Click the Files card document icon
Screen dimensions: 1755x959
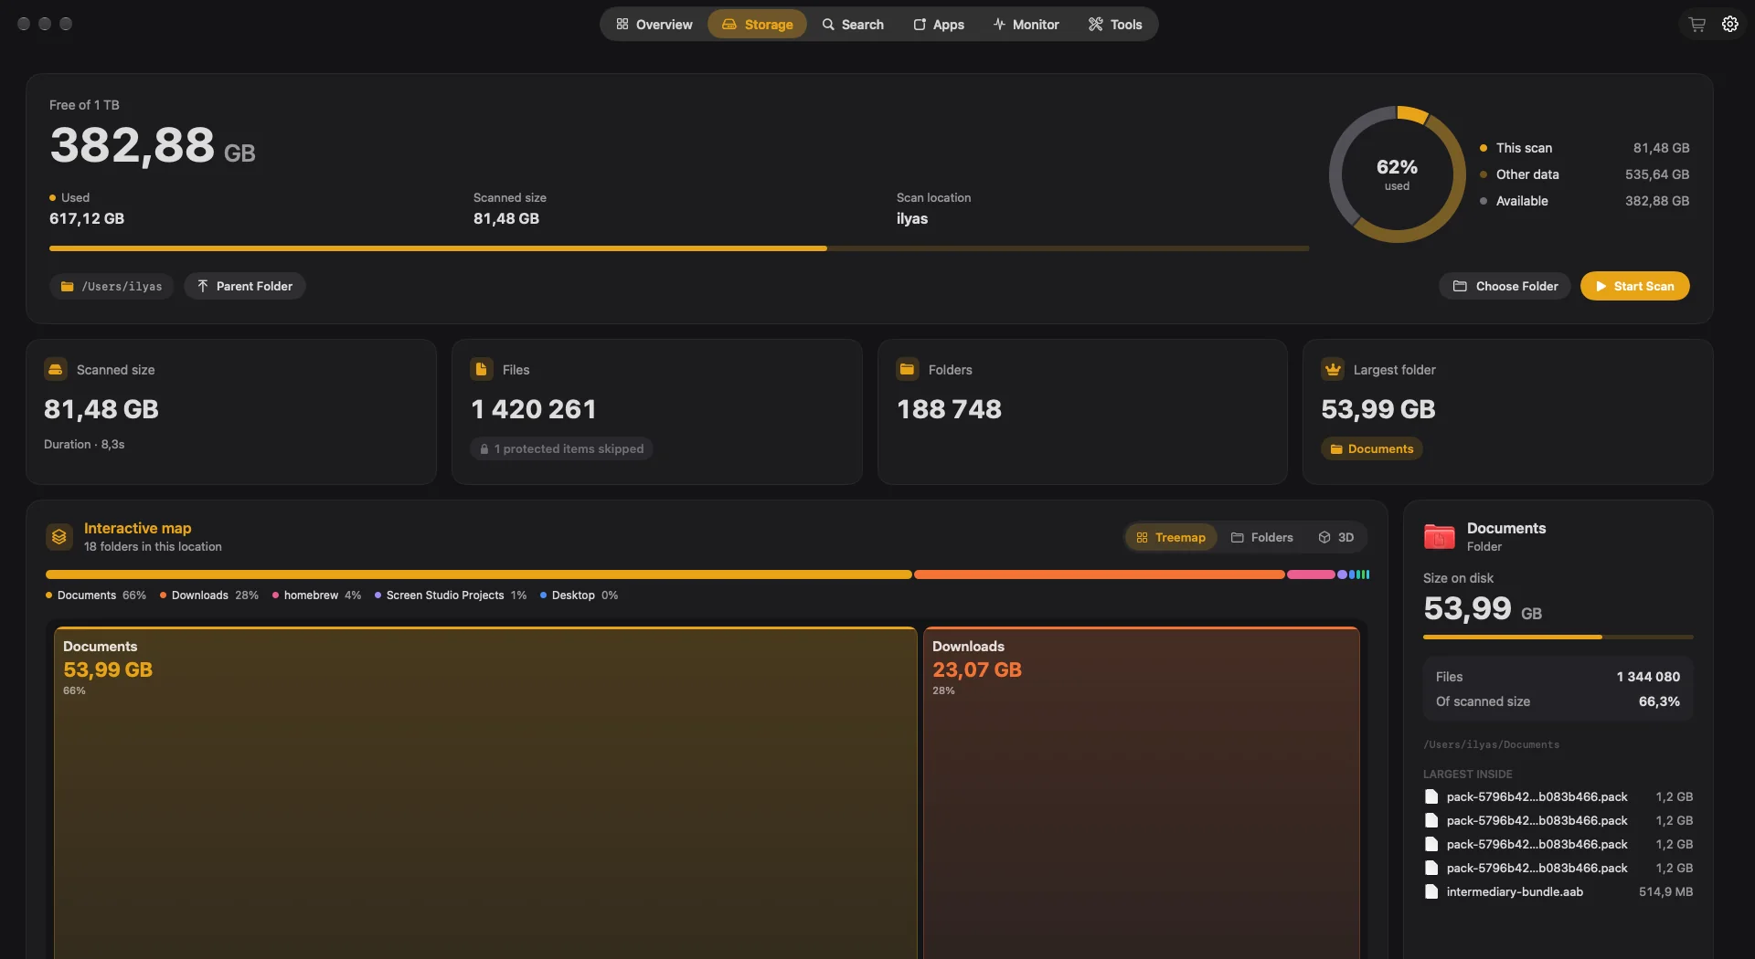[x=482, y=369]
